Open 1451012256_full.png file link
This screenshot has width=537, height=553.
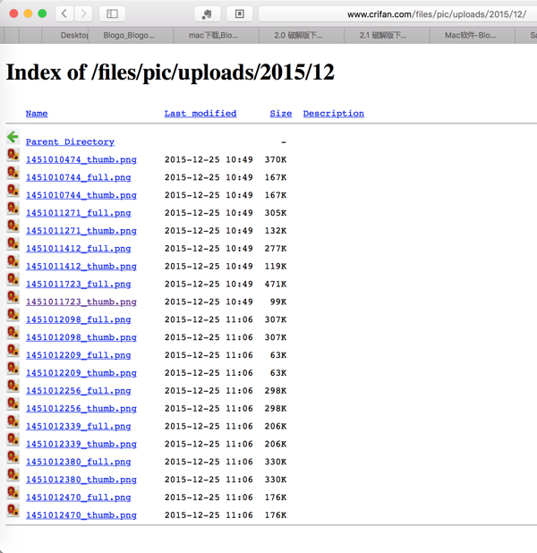(79, 391)
